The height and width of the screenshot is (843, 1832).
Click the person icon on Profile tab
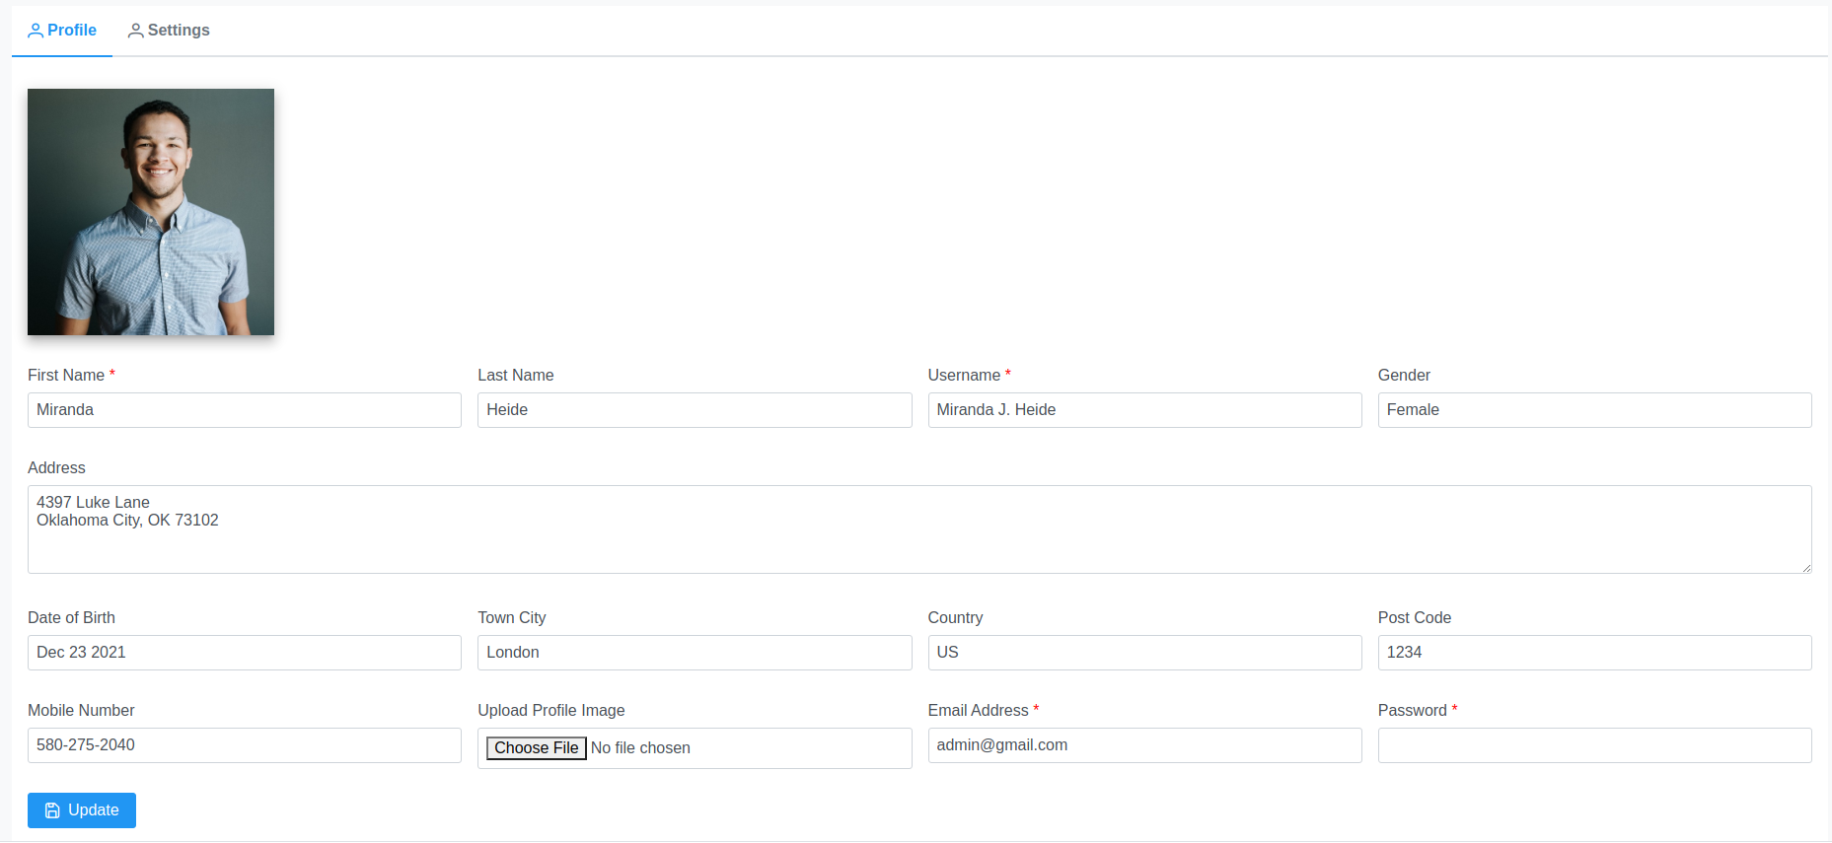36,31
